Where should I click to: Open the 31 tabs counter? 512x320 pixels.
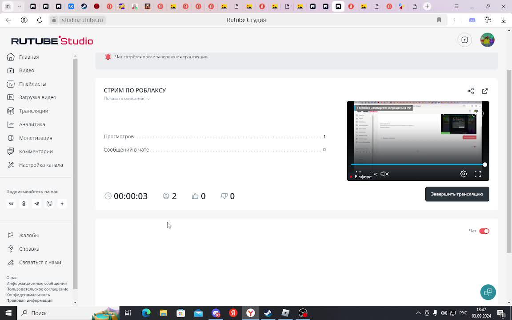(x=8, y=6)
